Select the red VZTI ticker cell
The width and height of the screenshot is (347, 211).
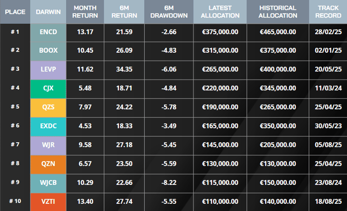point(48,201)
